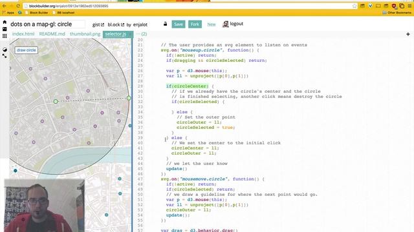Switch to index.html tab
Viewport: 414px width, 232px height.
23,34
